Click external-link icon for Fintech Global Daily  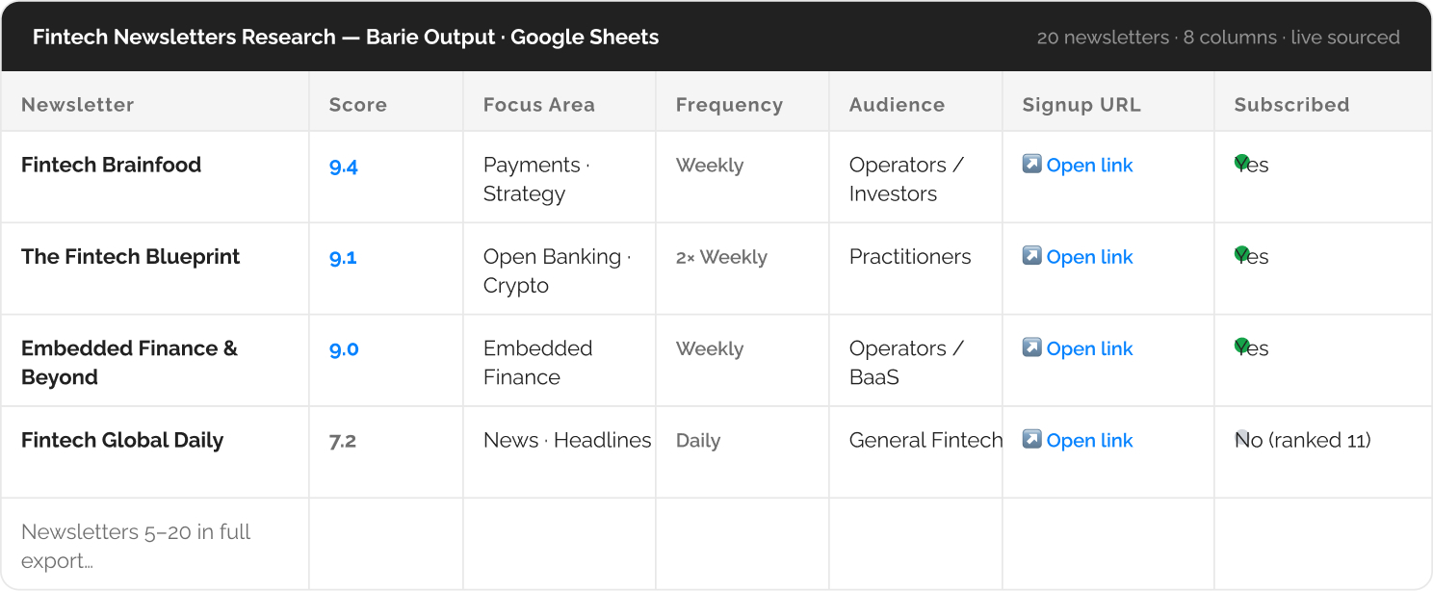coord(1031,439)
